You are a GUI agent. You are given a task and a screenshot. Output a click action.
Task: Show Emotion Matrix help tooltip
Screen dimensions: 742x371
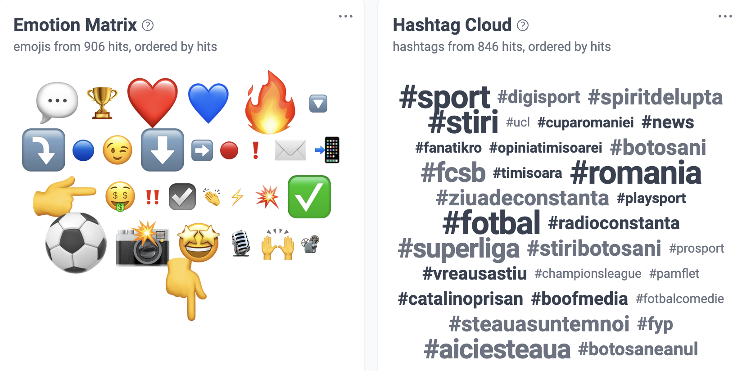148,25
